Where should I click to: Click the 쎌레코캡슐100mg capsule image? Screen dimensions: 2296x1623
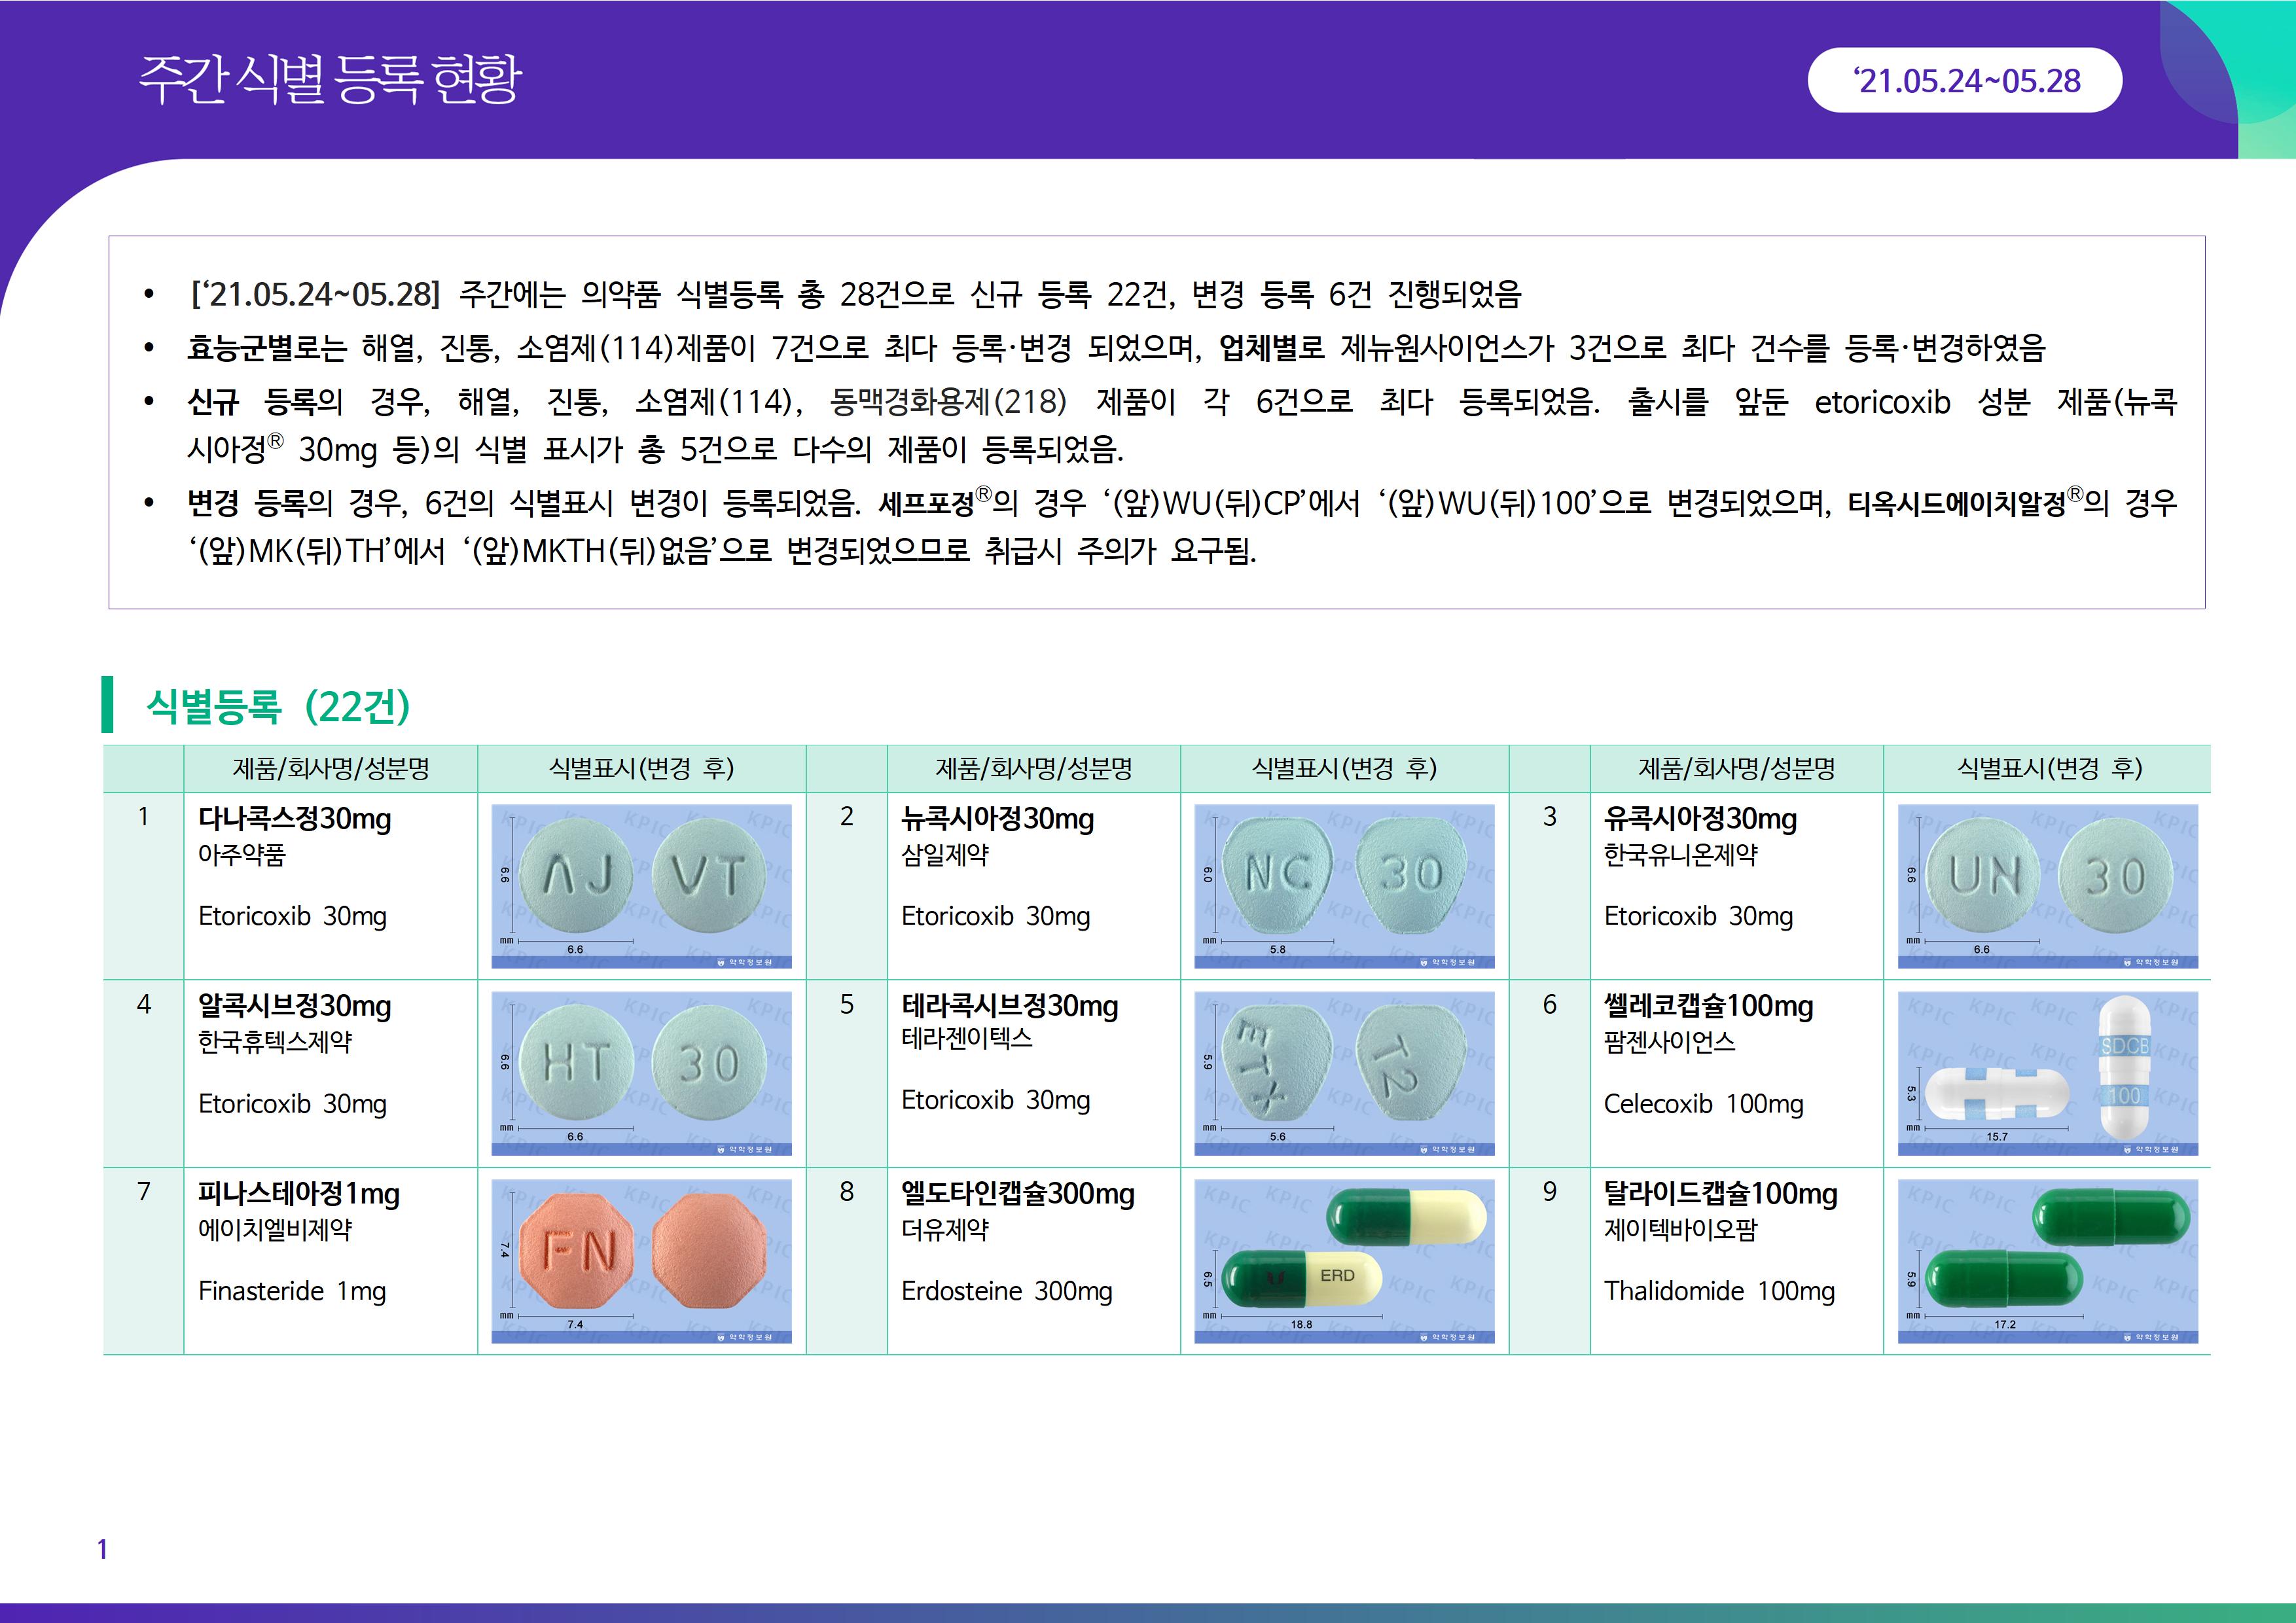tap(2047, 1073)
